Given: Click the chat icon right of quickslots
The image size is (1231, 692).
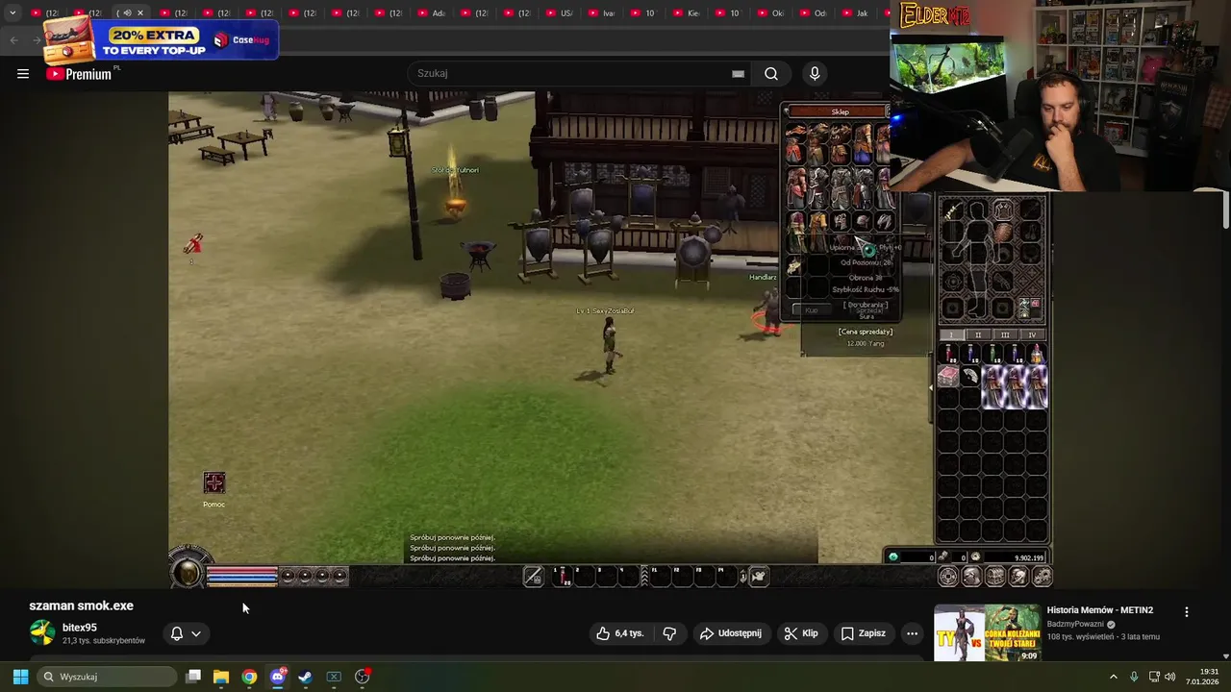Looking at the screenshot, I should (759, 576).
